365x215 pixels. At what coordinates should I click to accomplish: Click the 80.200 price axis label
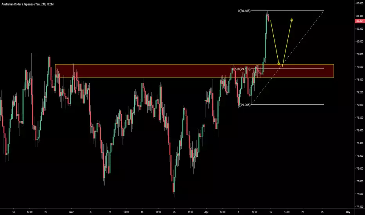(x=360, y=29)
